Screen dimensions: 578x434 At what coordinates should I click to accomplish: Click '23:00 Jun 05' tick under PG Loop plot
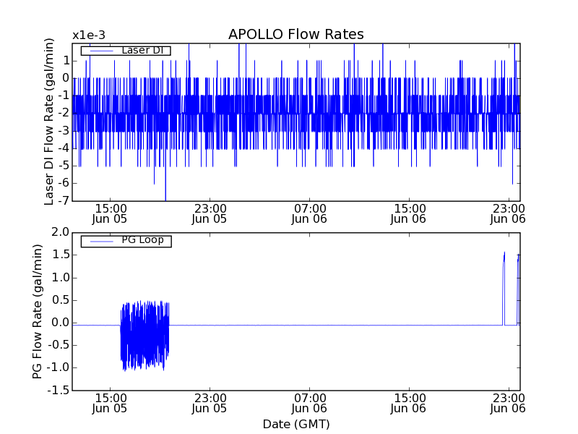[209, 404]
